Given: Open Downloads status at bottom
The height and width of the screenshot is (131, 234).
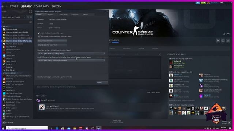Looking at the screenshot, I should click(x=117, y=122).
